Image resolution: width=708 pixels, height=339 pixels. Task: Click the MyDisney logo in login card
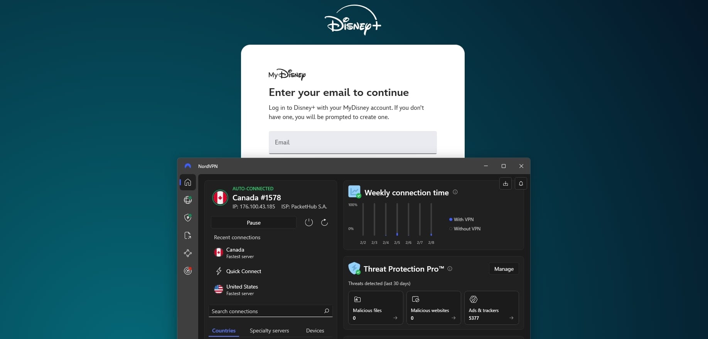pyautogui.click(x=287, y=74)
